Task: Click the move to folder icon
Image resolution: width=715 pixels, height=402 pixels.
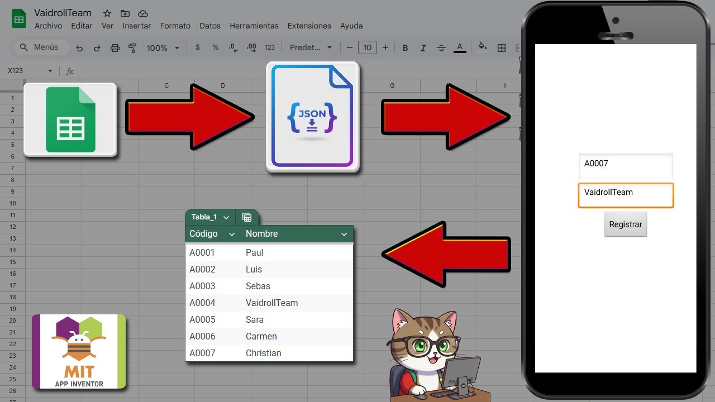Action: click(x=125, y=13)
